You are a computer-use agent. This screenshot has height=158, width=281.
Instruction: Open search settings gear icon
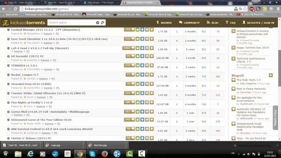tap(97, 22)
